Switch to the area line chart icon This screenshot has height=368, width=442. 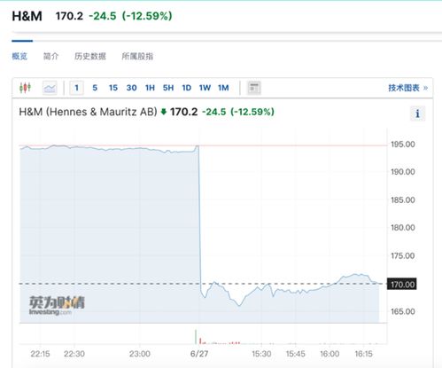coord(50,88)
